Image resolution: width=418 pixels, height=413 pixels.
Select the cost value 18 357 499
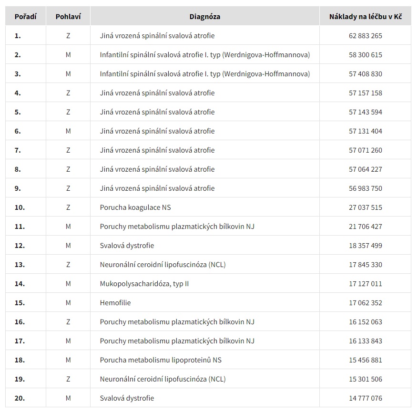click(365, 246)
